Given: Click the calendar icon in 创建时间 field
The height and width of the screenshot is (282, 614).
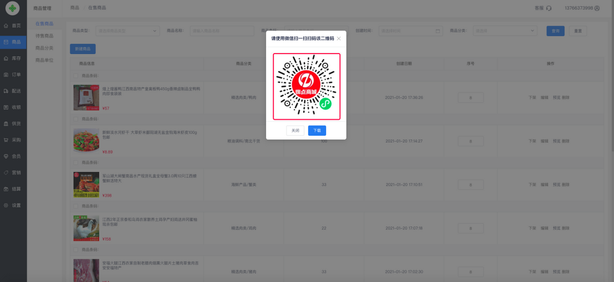Looking at the screenshot, I should click(438, 31).
